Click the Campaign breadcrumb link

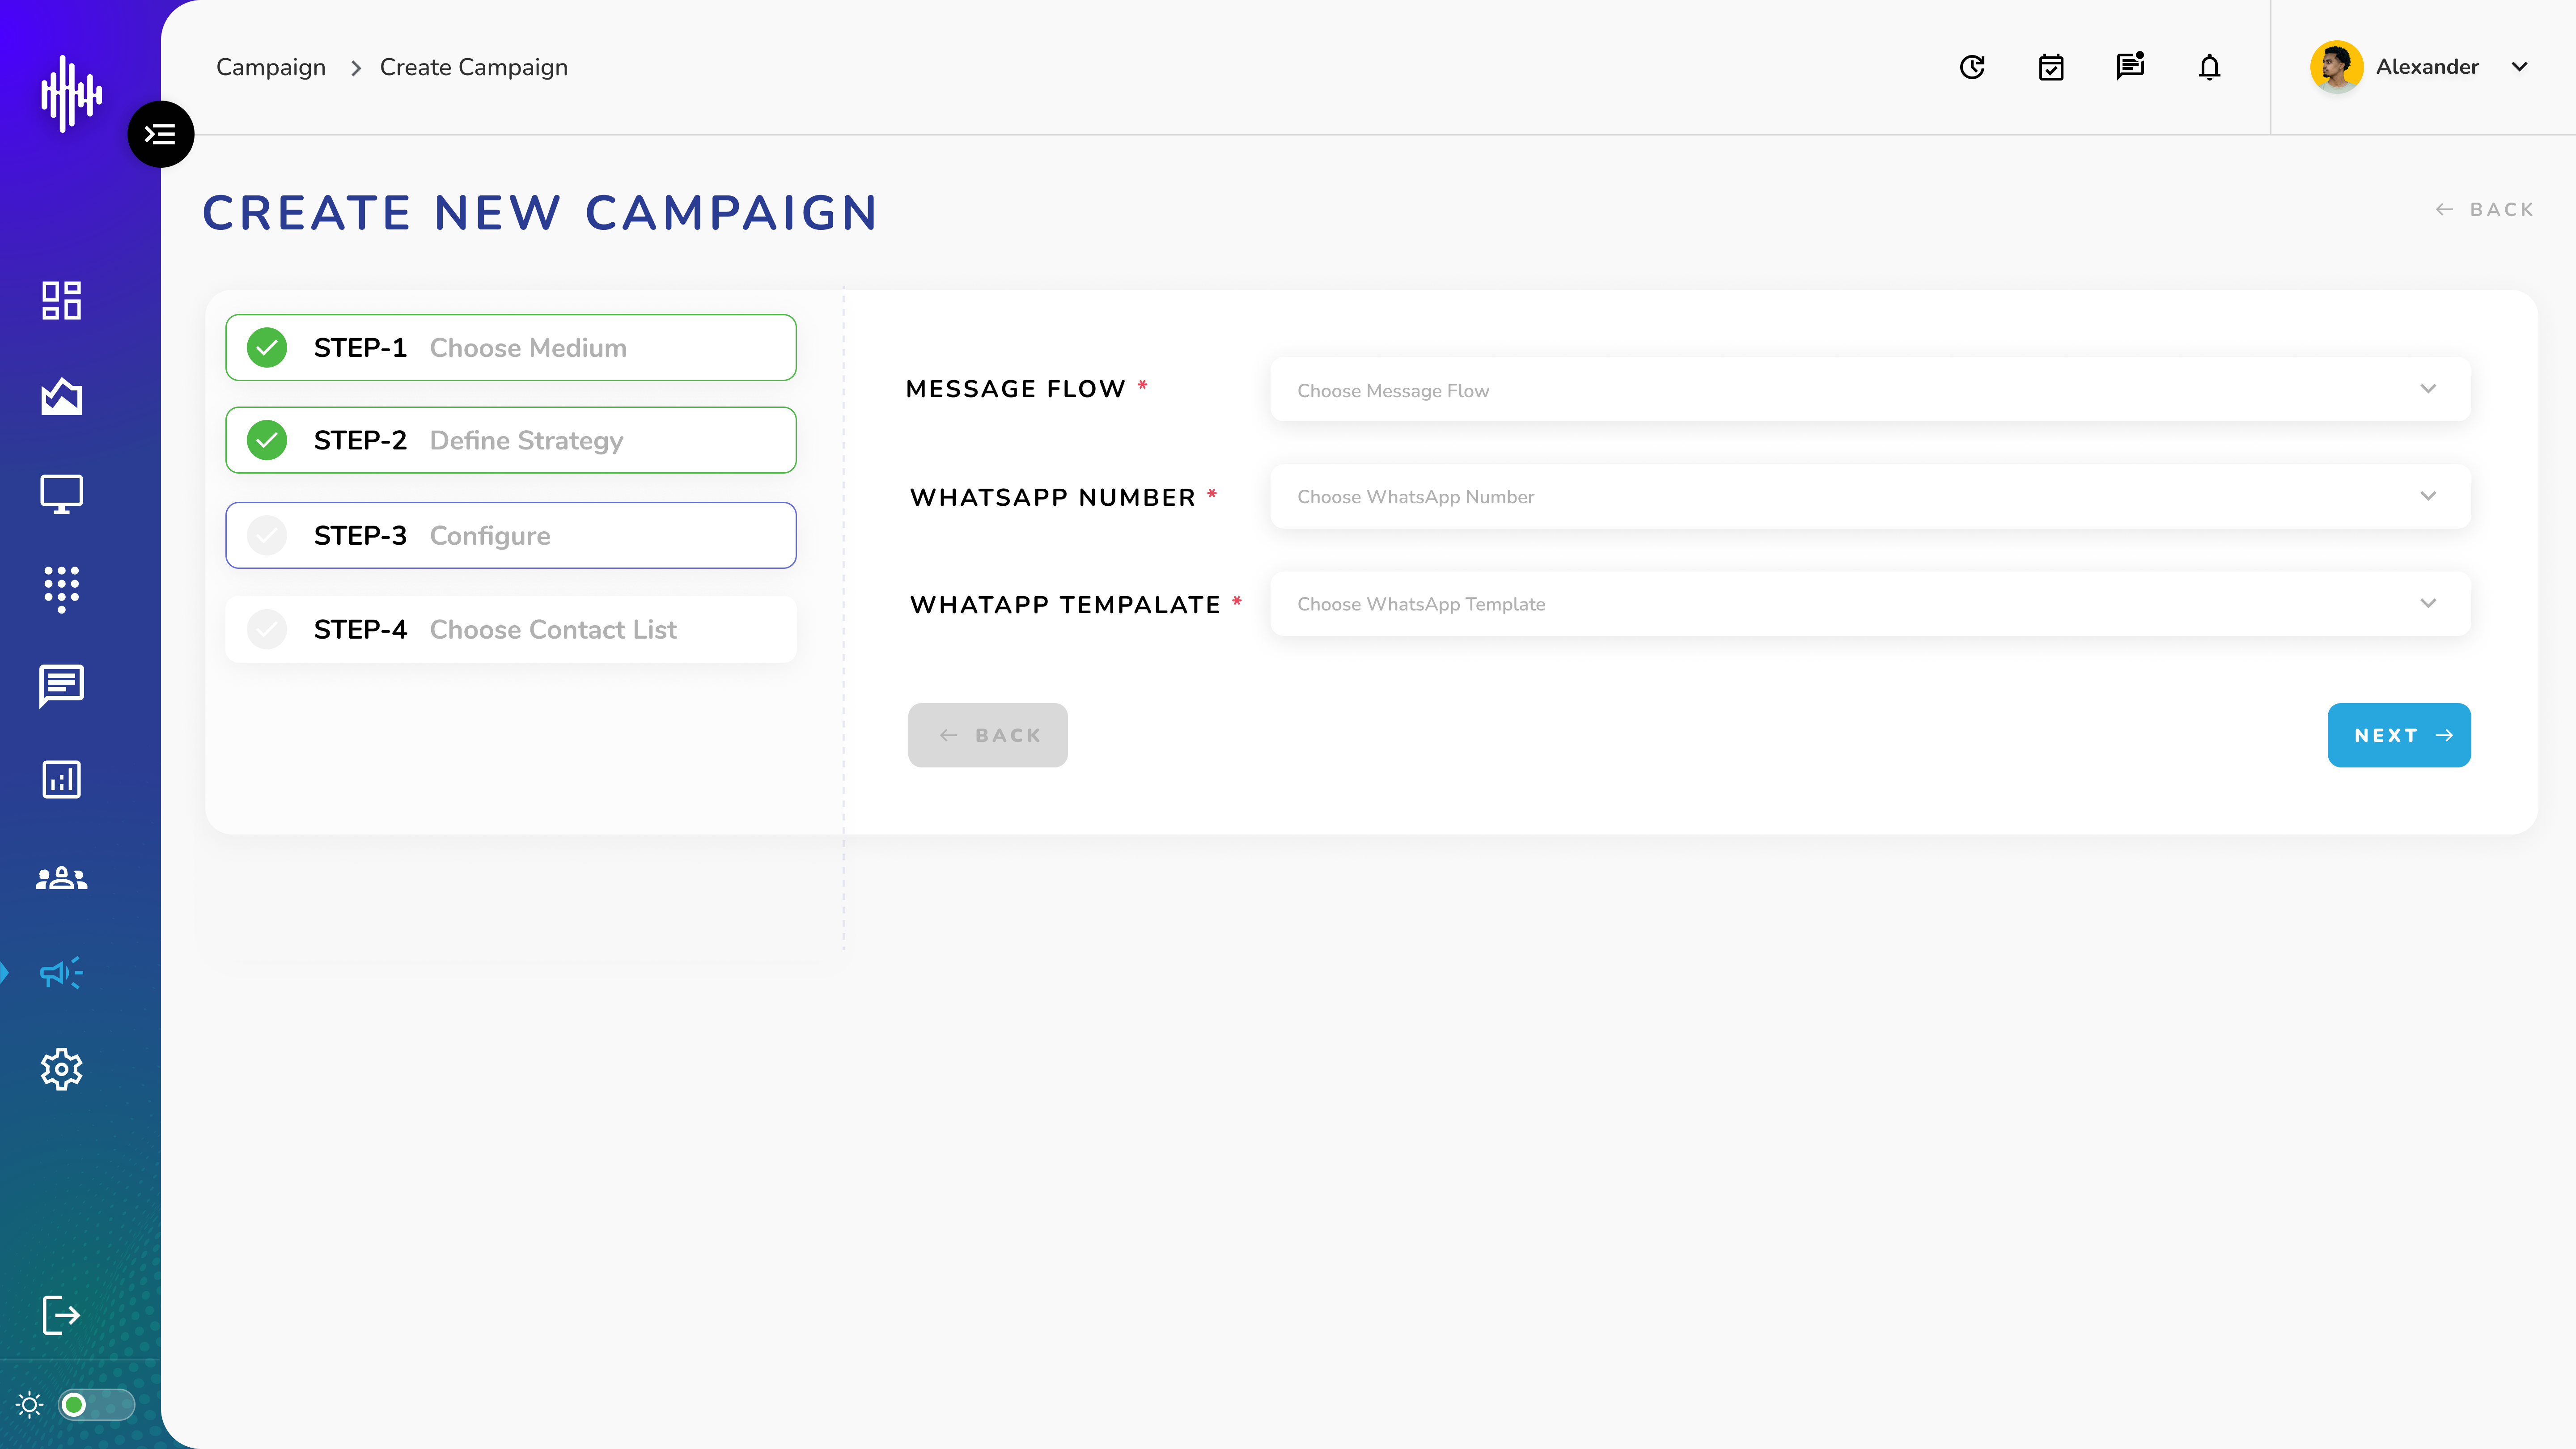point(271,67)
